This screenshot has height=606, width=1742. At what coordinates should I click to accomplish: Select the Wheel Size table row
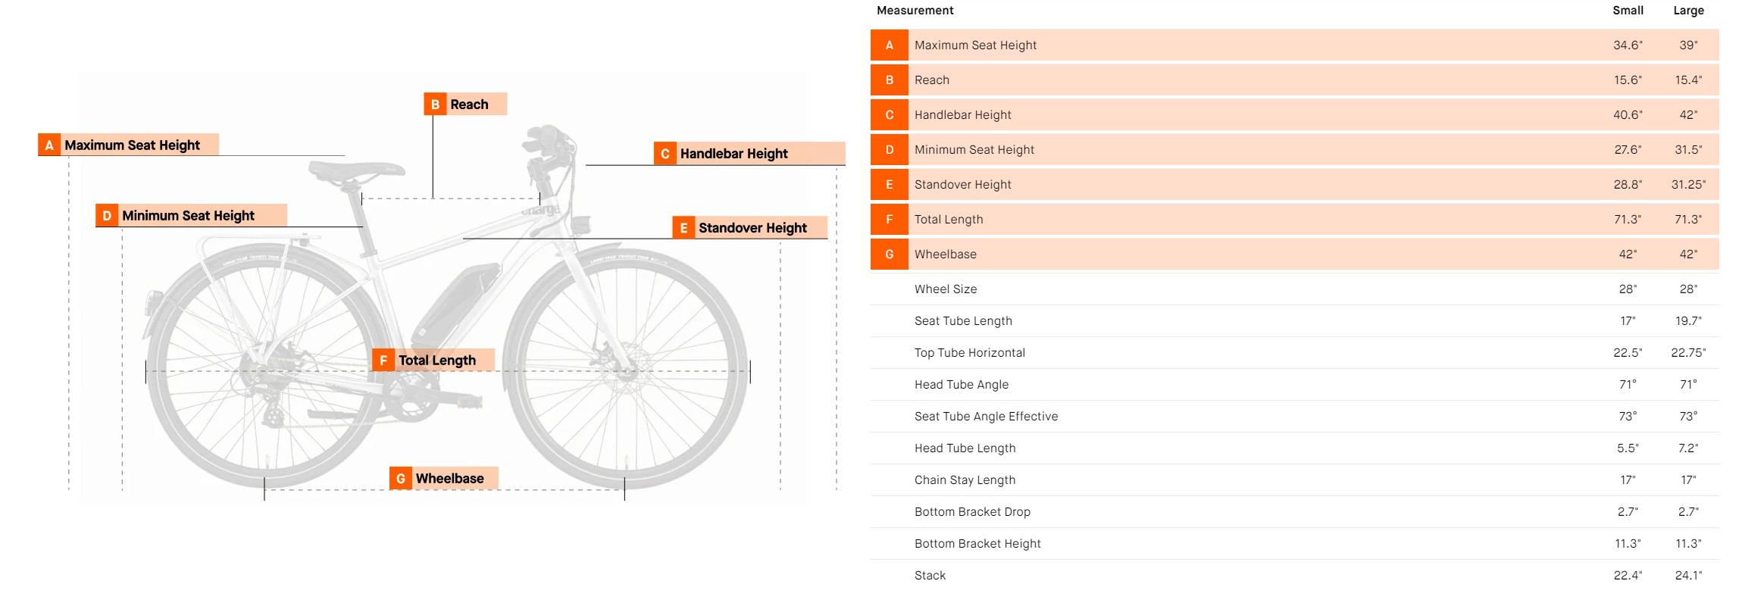coord(946,289)
